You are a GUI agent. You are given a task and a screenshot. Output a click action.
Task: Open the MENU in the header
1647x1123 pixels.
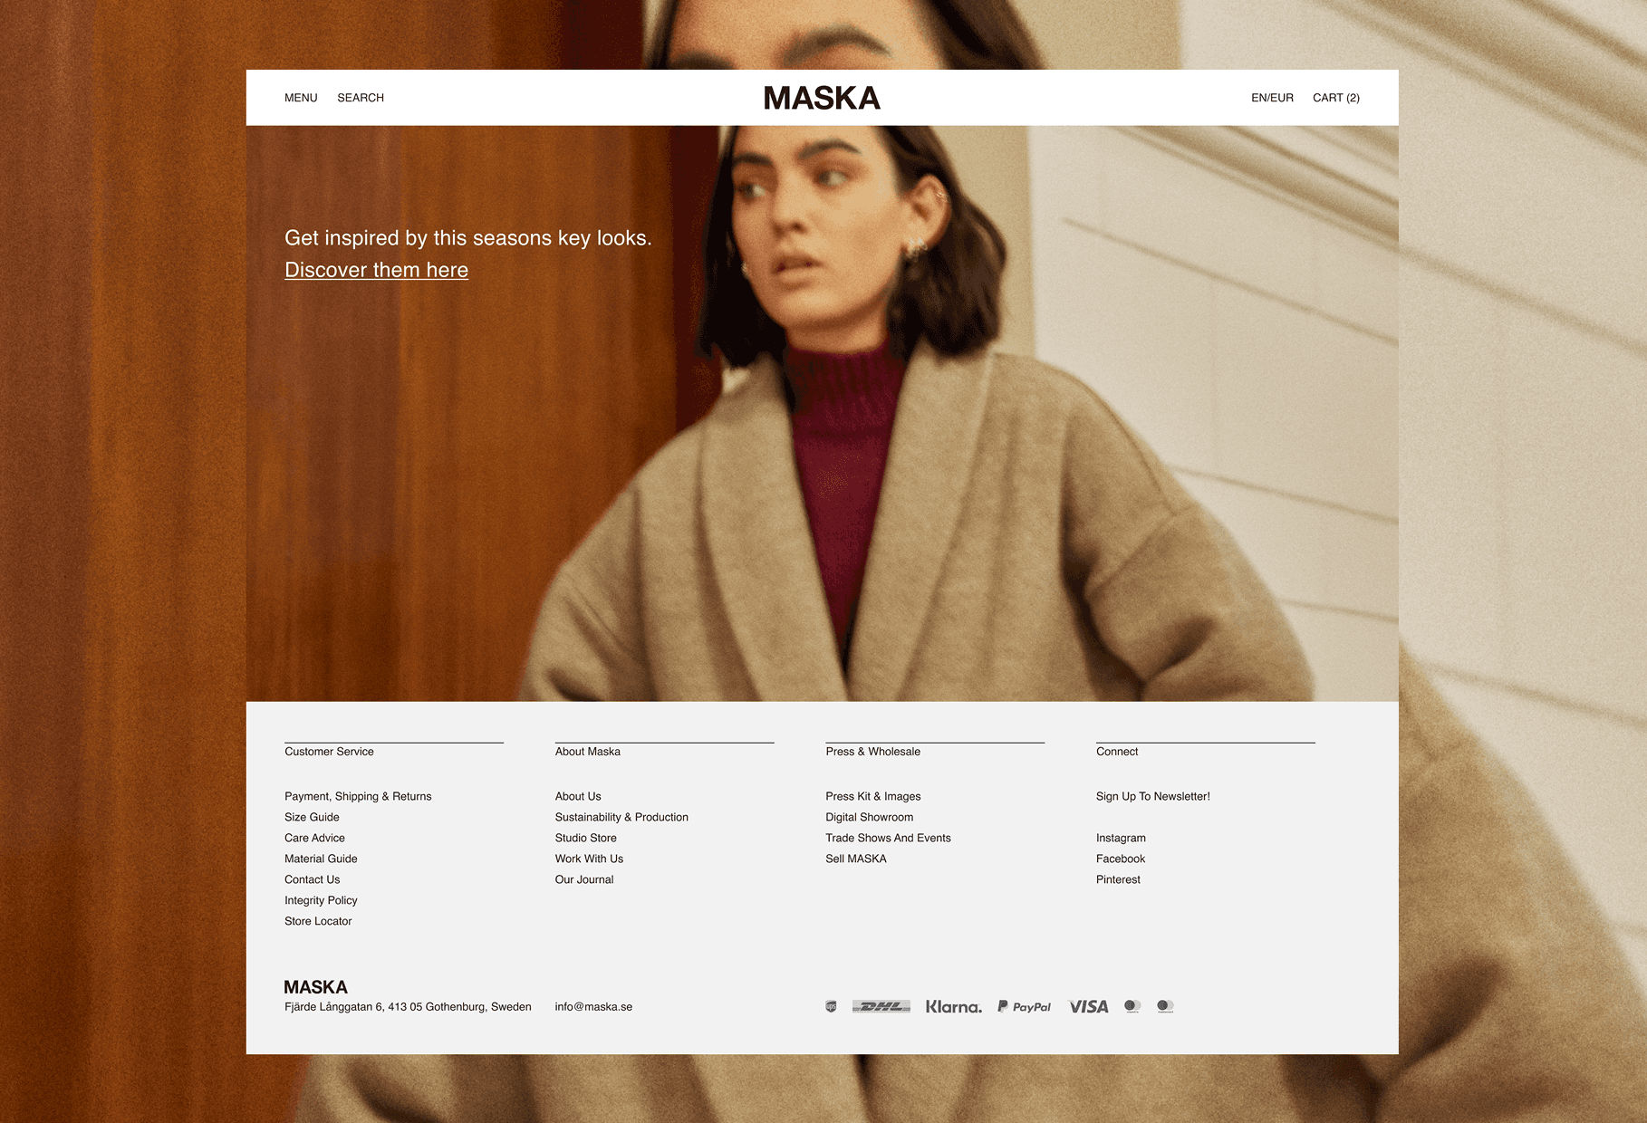point(301,98)
